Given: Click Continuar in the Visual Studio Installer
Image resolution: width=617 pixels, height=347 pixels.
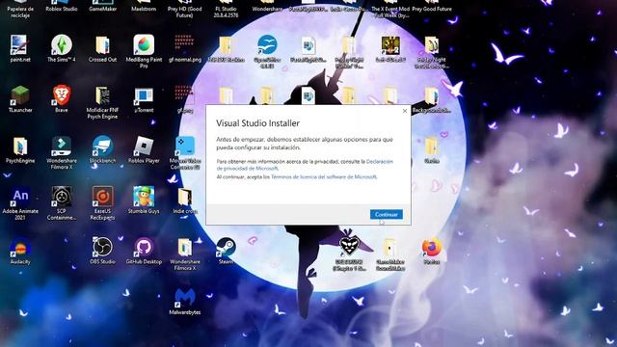Looking at the screenshot, I should [386, 214].
